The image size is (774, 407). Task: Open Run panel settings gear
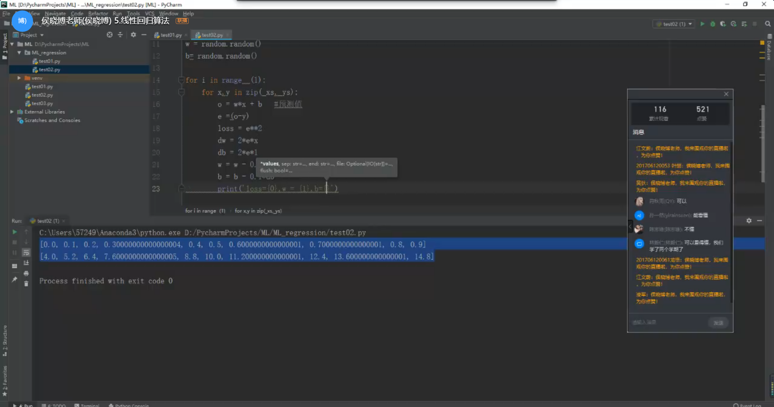[x=749, y=221]
